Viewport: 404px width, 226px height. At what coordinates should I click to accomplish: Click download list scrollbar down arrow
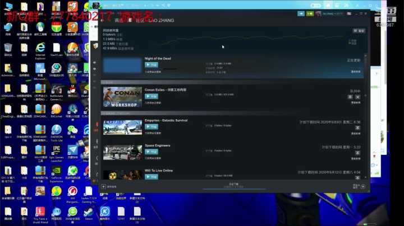365,177
